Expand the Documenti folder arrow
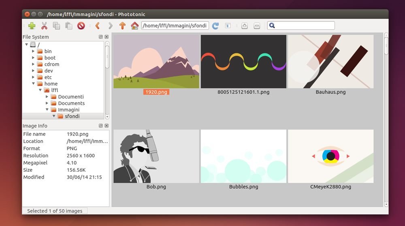The image size is (405, 226). [47, 97]
